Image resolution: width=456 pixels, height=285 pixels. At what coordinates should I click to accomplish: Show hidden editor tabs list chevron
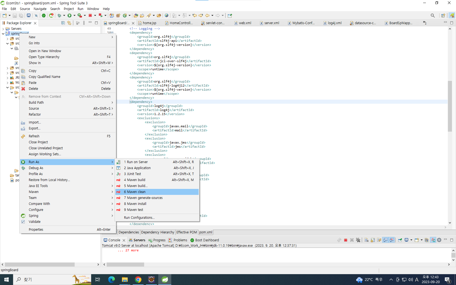click(425, 23)
